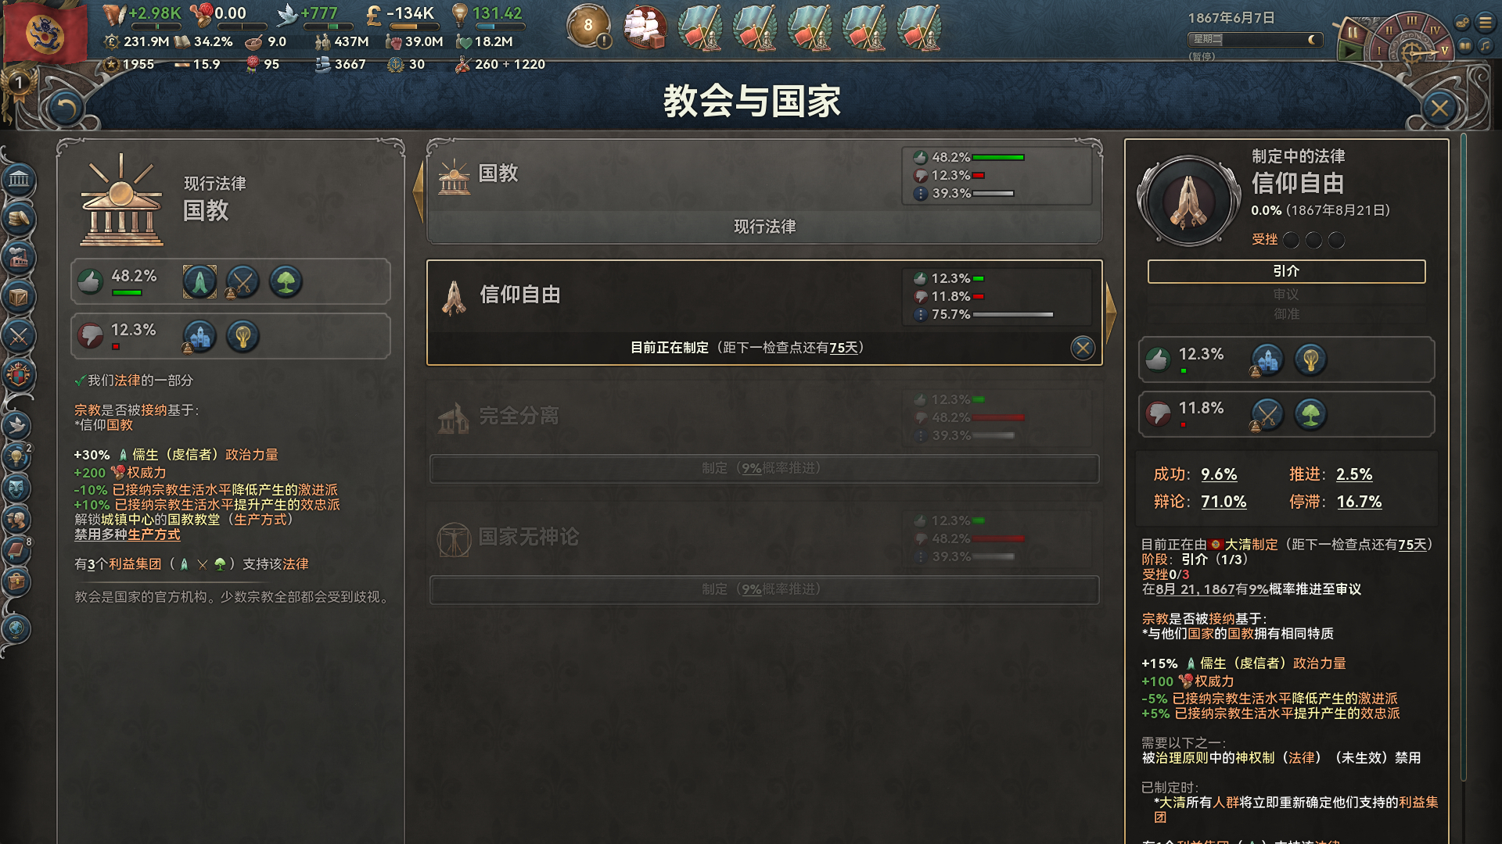Open the notification coin showing 8

coord(588,26)
